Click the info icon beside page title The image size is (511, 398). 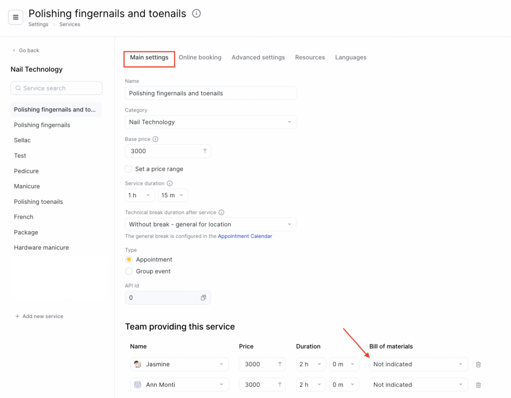coord(197,13)
